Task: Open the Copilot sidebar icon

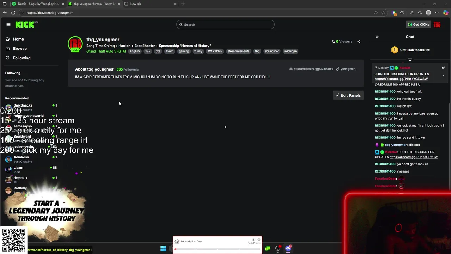Action: [446, 13]
